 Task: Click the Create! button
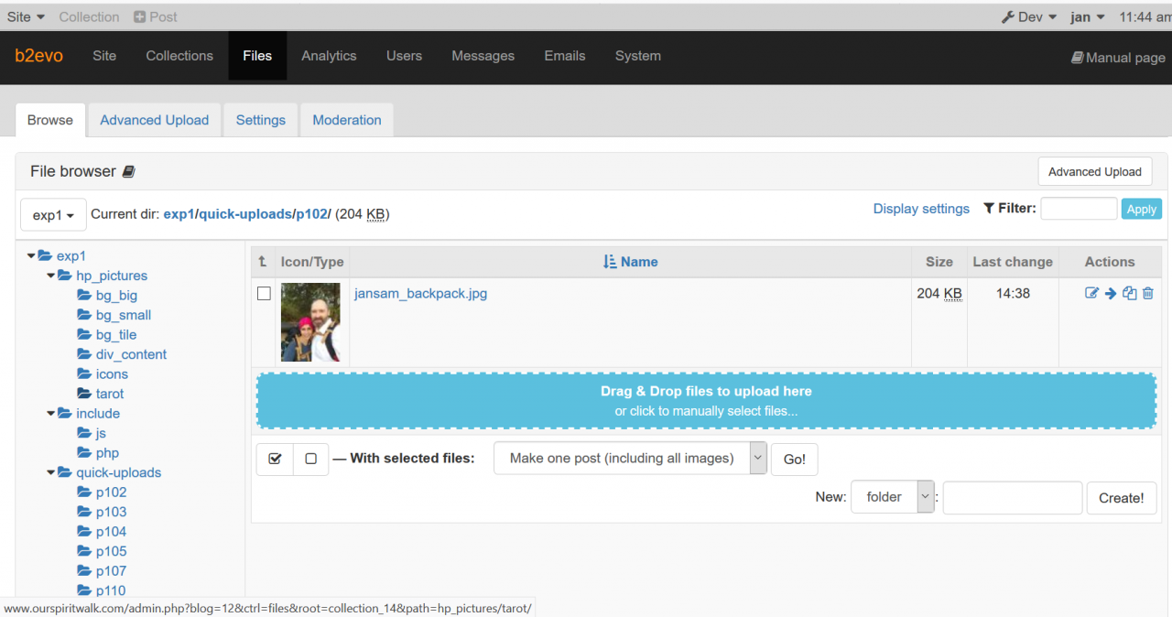click(1122, 498)
